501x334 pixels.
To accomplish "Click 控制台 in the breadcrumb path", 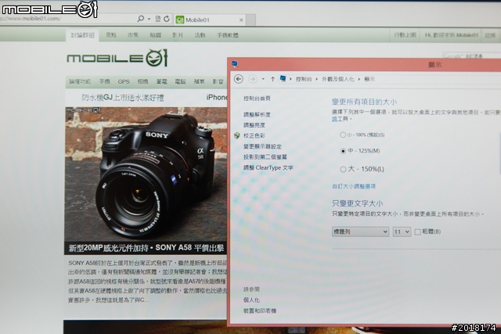I will tap(304, 79).
